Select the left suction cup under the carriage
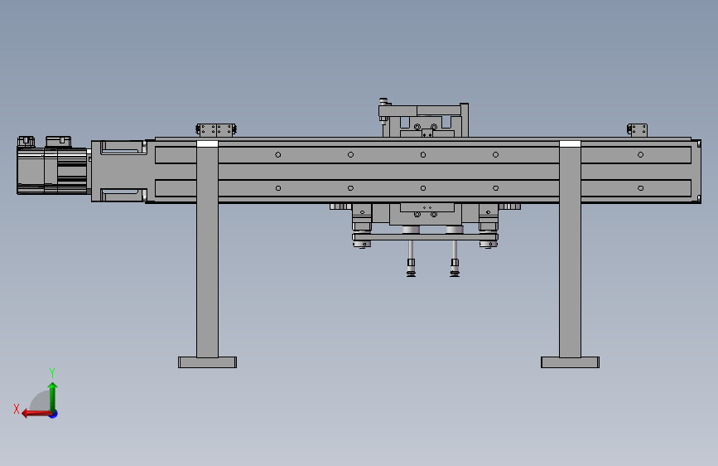718x466 pixels. pyautogui.click(x=412, y=274)
